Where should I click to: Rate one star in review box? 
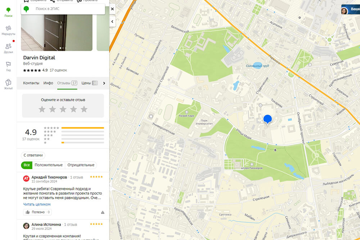(x=42, y=109)
